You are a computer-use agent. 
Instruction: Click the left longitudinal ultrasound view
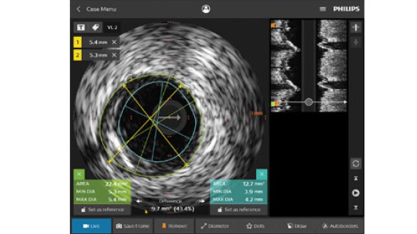point(286,66)
